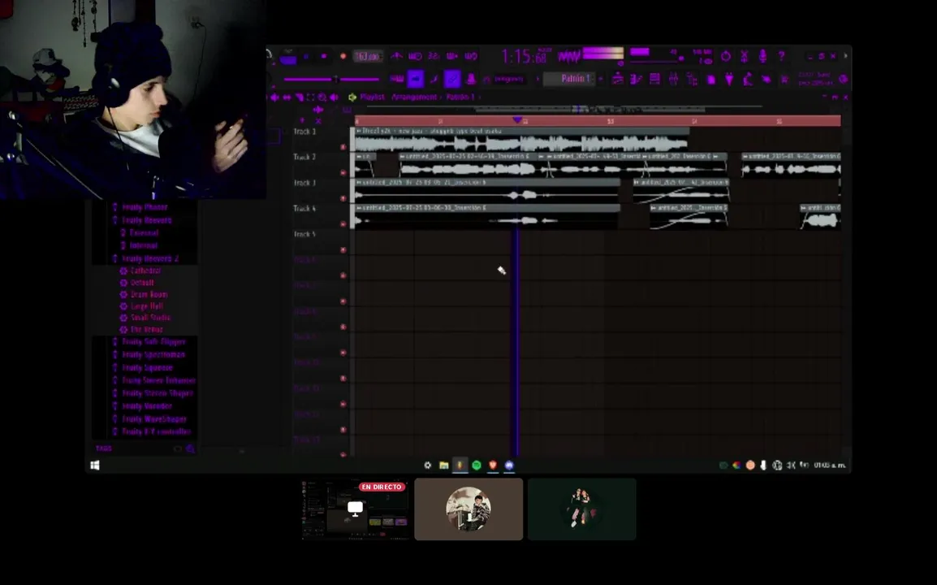
Task: Click the typing keyboard to piano icon
Action: tap(397, 78)
